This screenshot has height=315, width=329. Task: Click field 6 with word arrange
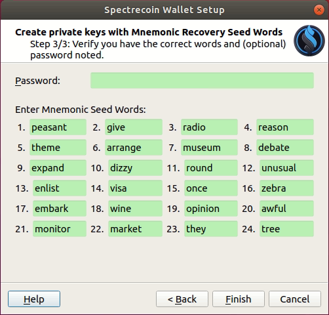(x=134, y=148)
